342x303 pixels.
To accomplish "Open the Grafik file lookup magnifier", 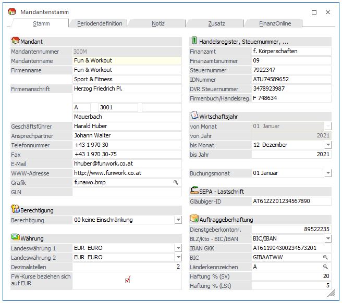I will [x=176, y=183].
